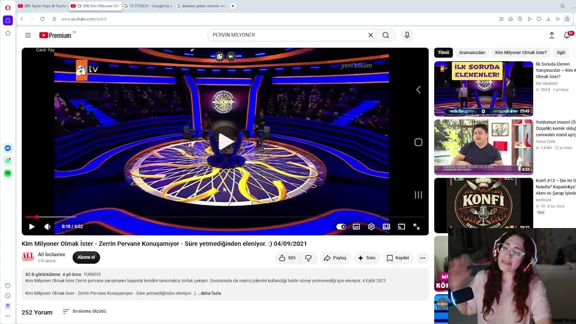
Task: Clear the YouTube search query
Action: pos(371,35)
